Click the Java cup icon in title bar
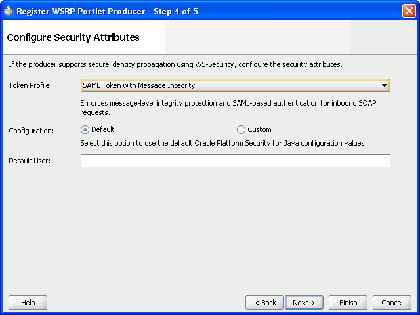The width and height of the screenshot is (420, 315). coord(9,11)
